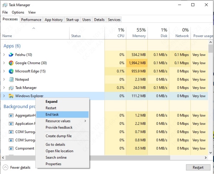Click the Component process icon
The width and height of the screenshot is (214, 174).
(x=11, y=148)
